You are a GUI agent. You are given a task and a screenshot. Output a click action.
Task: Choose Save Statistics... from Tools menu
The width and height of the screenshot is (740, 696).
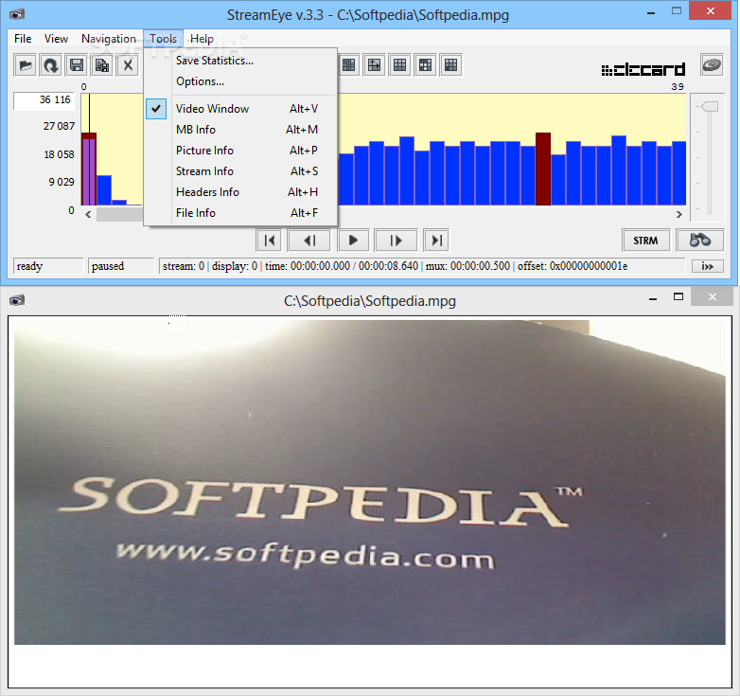(x=240, y=61)
